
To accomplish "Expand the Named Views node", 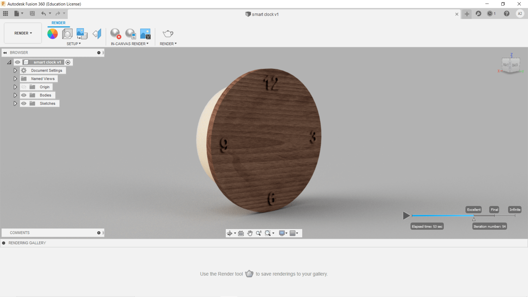I will click(15, 79).
